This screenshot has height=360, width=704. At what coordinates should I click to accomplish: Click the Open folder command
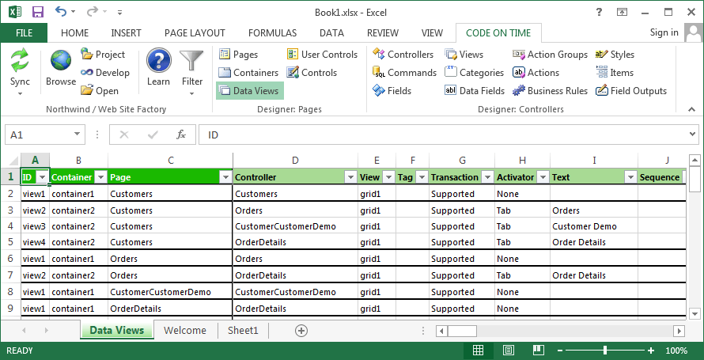[100, 91]
